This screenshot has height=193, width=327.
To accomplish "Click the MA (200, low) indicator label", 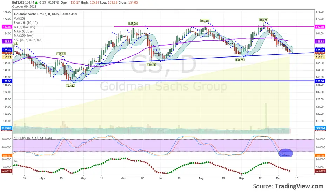I will click(24, 35).
